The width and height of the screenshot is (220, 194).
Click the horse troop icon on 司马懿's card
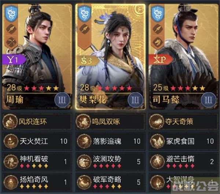158,42
